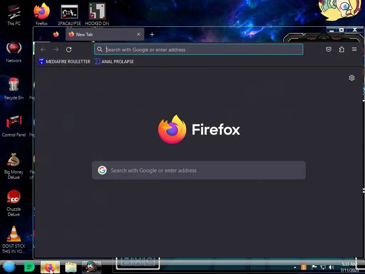This screenshot has width=365, height=274.
Task: Open Firefox View pinned tab icon
Action: (x=56, y=35)
